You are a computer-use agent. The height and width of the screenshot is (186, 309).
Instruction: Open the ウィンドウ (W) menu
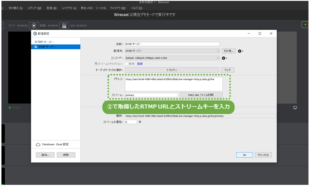(118, 8)
